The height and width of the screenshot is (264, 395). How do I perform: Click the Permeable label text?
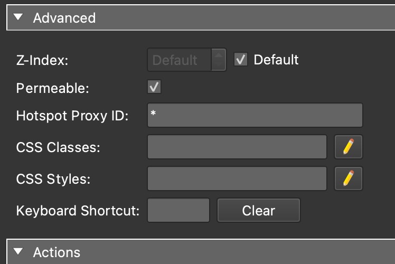[53, 88]
